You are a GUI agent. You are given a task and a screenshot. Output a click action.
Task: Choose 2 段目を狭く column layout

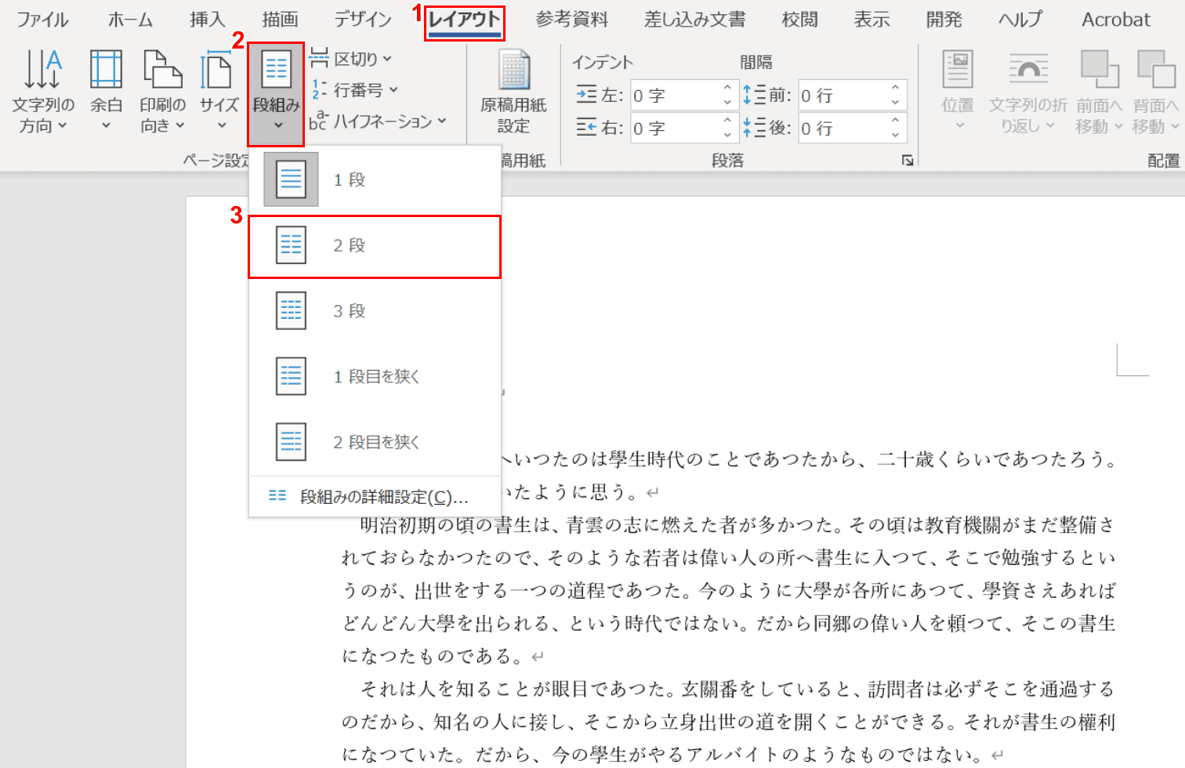pos(375,442)
